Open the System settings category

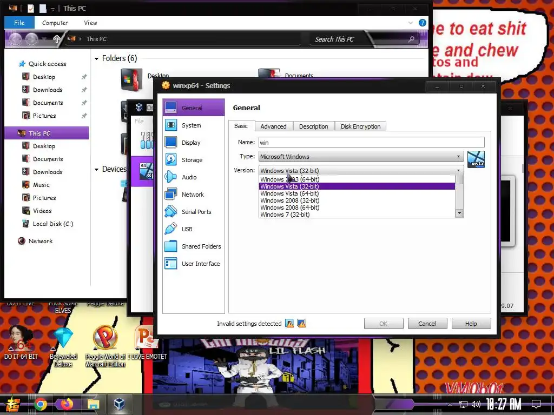194,125
